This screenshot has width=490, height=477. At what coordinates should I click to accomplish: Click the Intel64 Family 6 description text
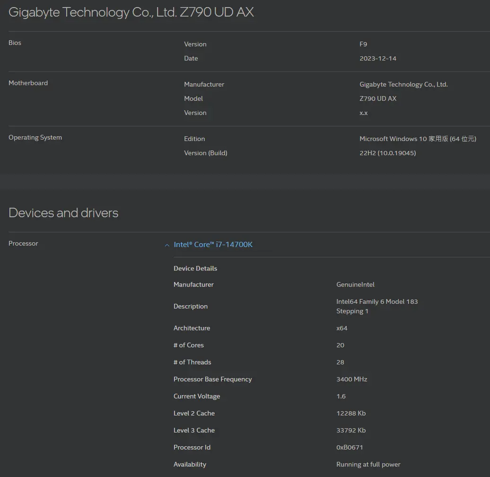(x=377, y=301)
